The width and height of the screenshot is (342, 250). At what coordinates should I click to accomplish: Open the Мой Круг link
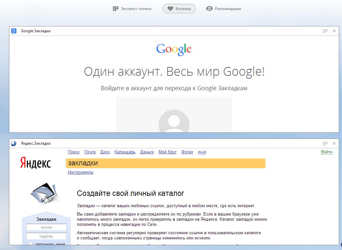(x=168, y=152)
